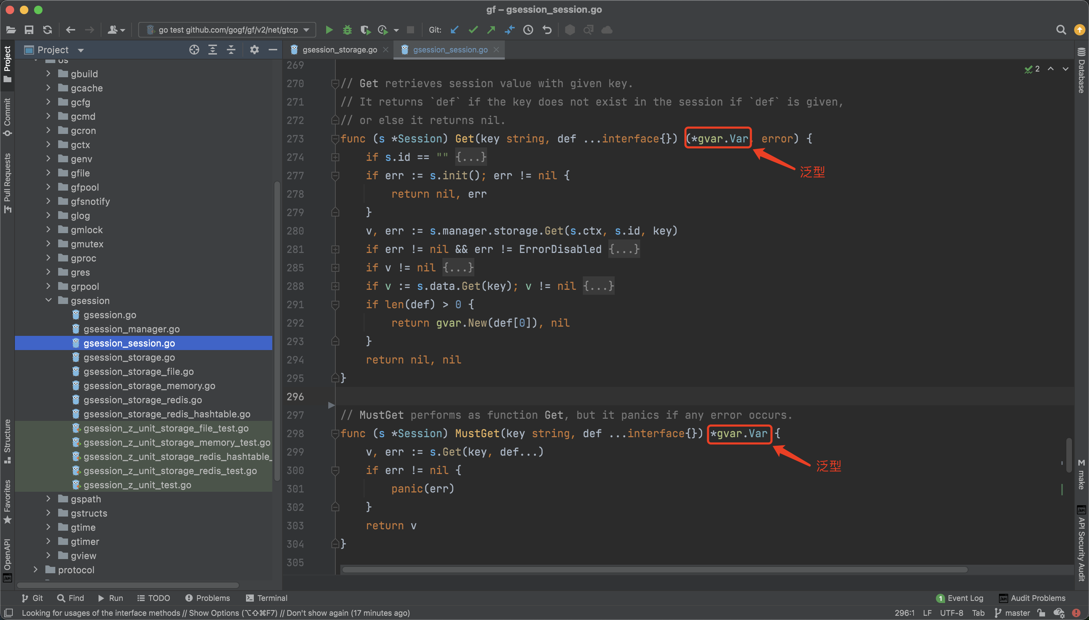Click Git update project arrow icon
Screen dimensions: 1089x620
(x=454, y=30)
